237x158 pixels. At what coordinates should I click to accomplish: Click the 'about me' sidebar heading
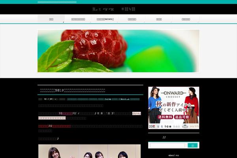click(x=174, y=155)
